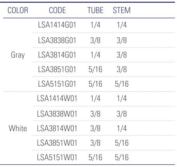Click the tube value for LSA3851G01

95,69
